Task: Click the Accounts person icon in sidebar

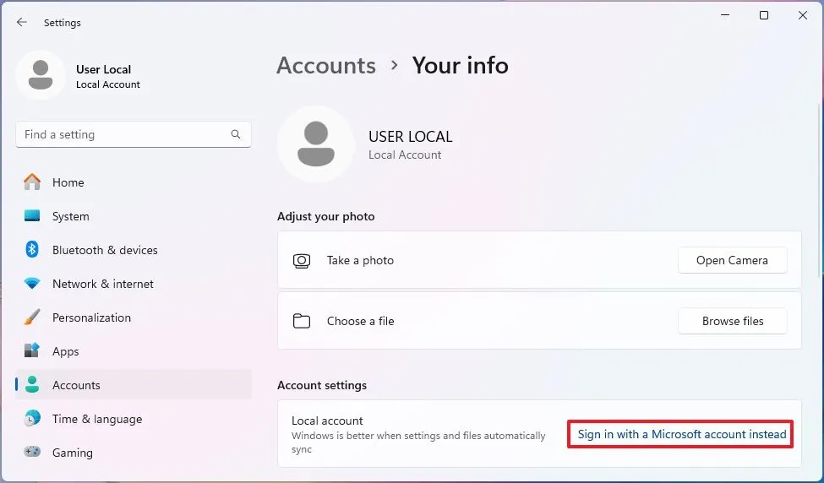Action: 32,385
